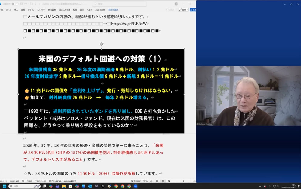This screenshot has width=301, height=189.
Task: Switch to the 挿入 ribbon tab
Action: click(x=16, y=10)
